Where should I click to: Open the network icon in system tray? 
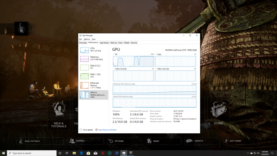(255, 153)
